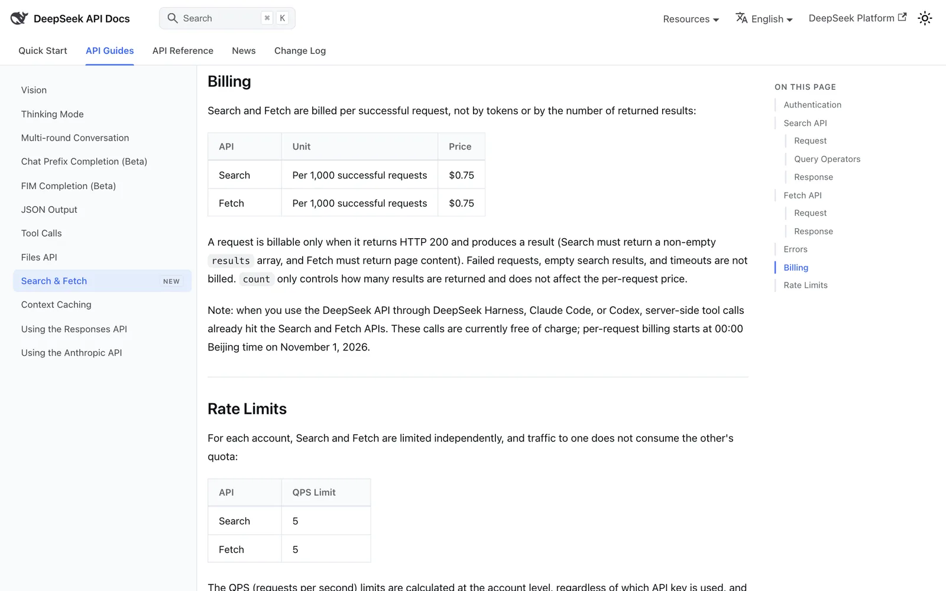Click the search magnifier icon
The width and height of the screenshot is (946, 591).
[173, 18]
